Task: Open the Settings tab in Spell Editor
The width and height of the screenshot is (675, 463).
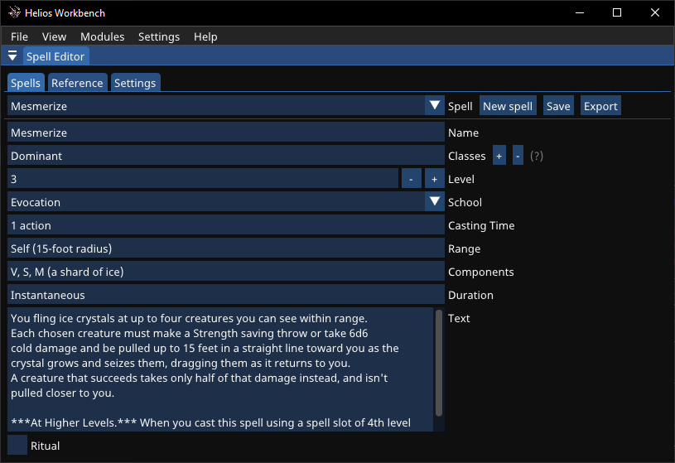Action: (x=134, y=83)
